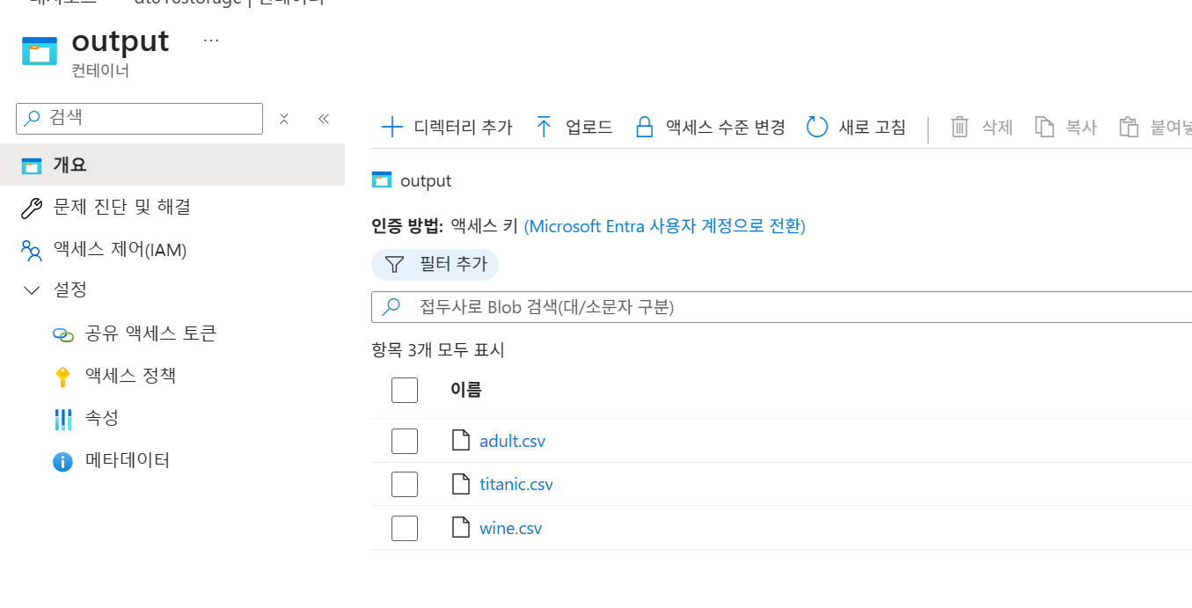This screenshot has width=1192, height=608.
Task: Click the Delete trash can icon
Action: click(x=960, y=128)
